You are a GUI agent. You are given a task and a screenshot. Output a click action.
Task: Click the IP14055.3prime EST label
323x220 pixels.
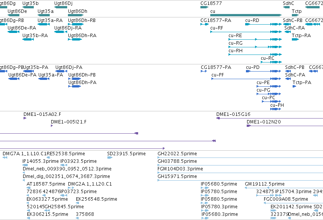(41, 161)
